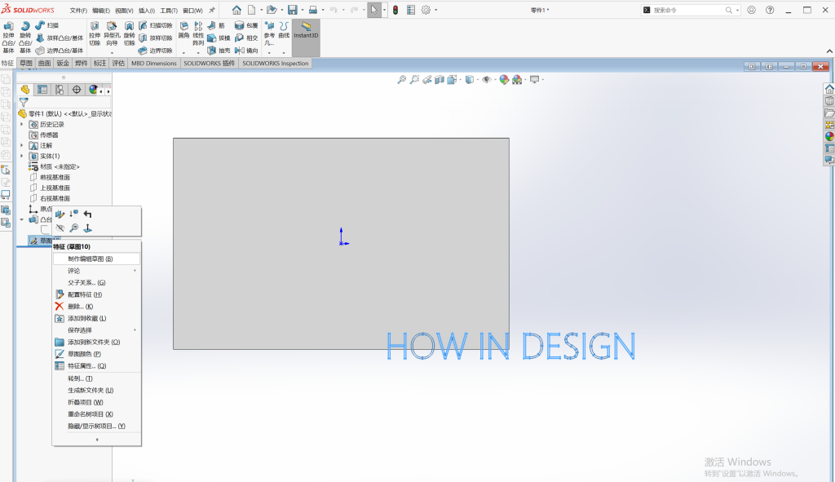Choose the 放样切除 lofted cut tool
Viewport: 835px width, 482px height.
coord(156,38)
